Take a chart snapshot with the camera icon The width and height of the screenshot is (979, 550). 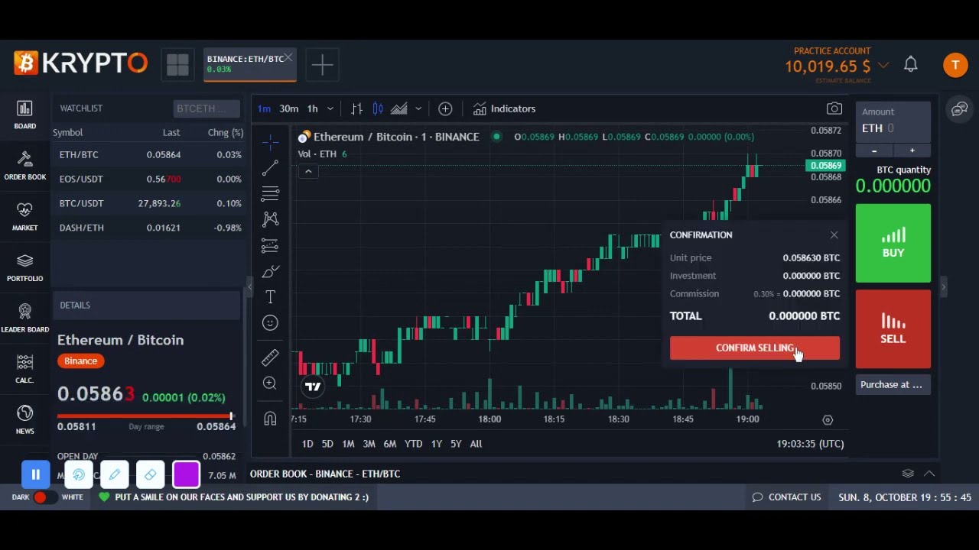point(834,108)
